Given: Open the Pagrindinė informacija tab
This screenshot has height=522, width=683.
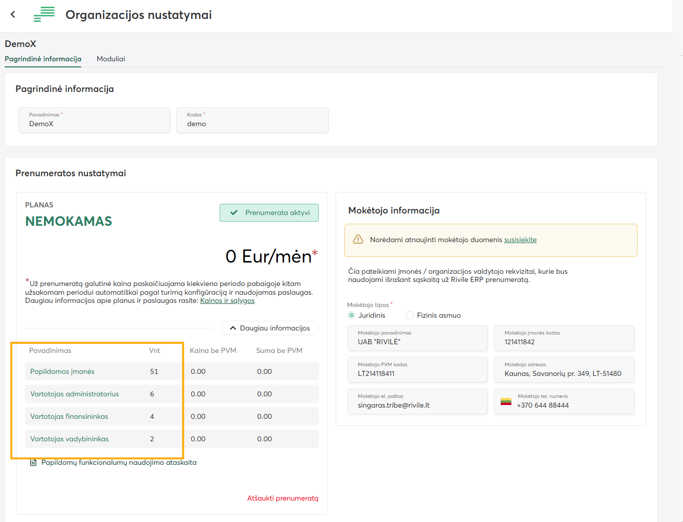Looking at the screenshot, I should click(43, 59).
